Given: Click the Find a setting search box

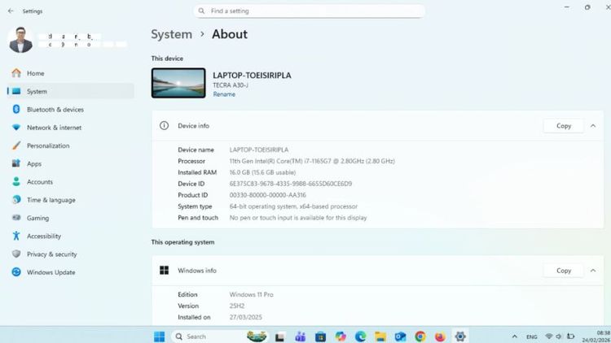Looking at the screenshot, I should click(x=309, y=11).
